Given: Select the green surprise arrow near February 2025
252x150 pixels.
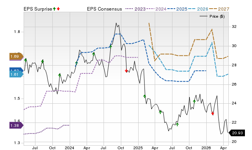Looking at the screenshot, I should (145, 96).
